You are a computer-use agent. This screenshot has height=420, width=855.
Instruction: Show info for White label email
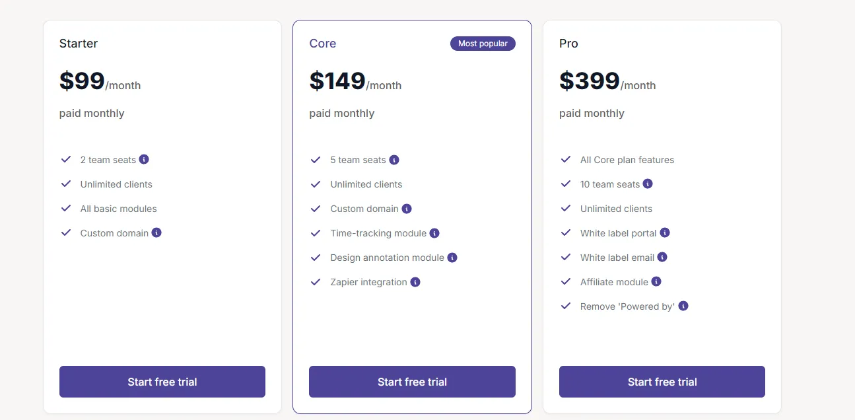pyautogui.click(x=662, y=257)
